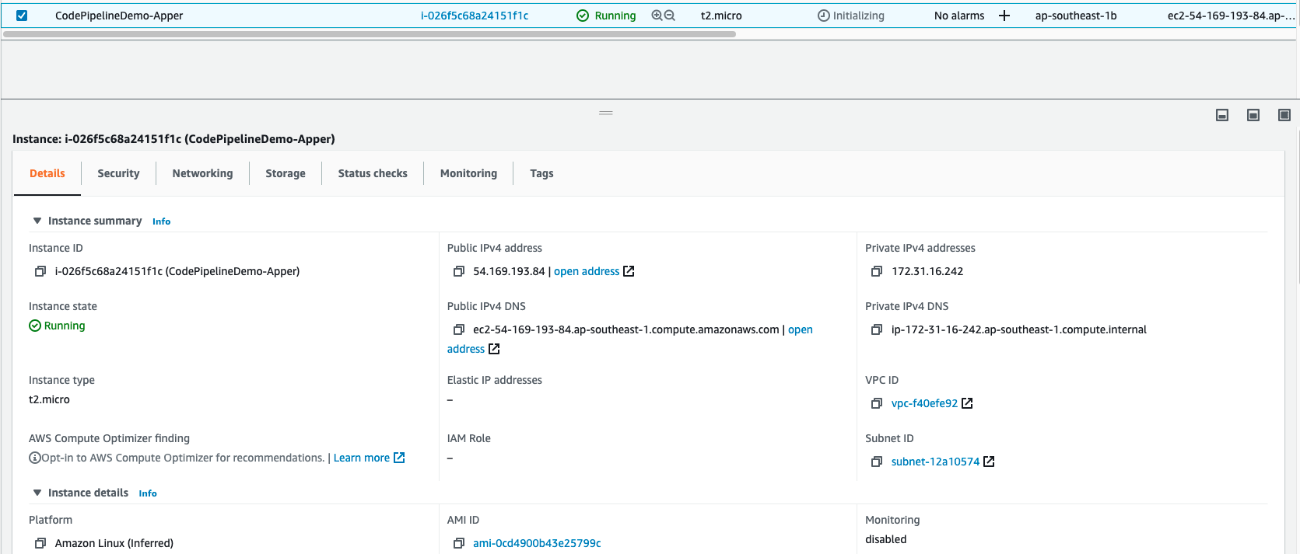Open the vpc-f40efe92 link
Screen dimensions: 1300x554
pos(924,403)
